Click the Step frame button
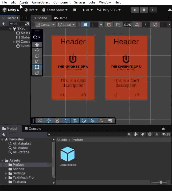Viewport: 172px width, 191px height. click(153, 10)
